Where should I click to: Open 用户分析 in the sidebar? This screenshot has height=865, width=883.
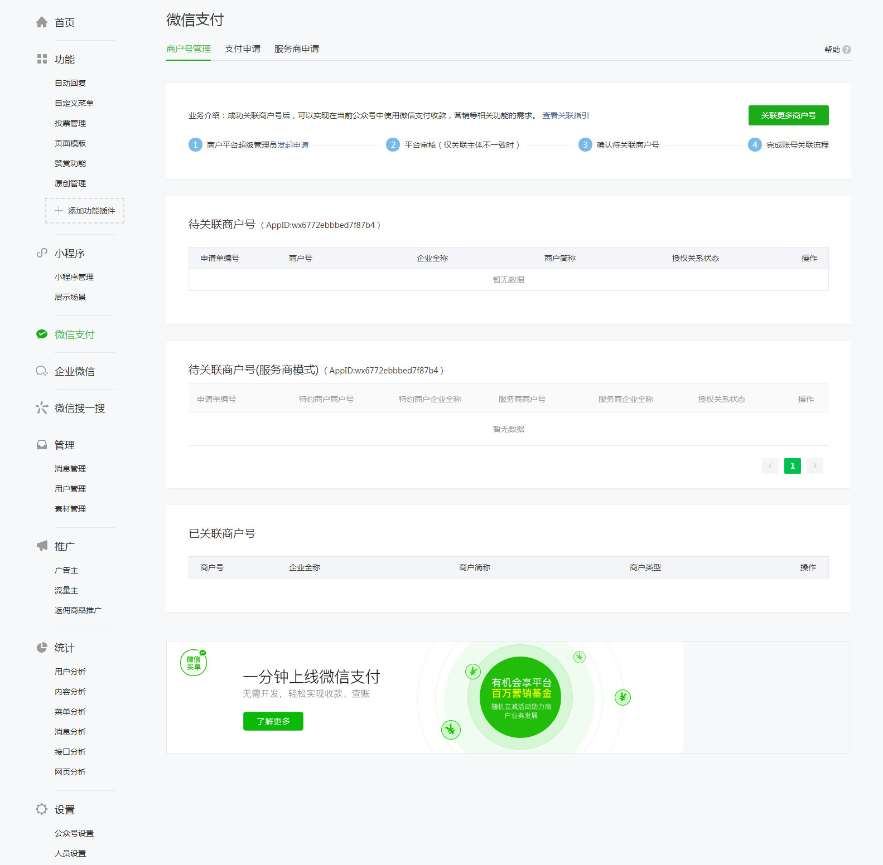pos(70,672)
